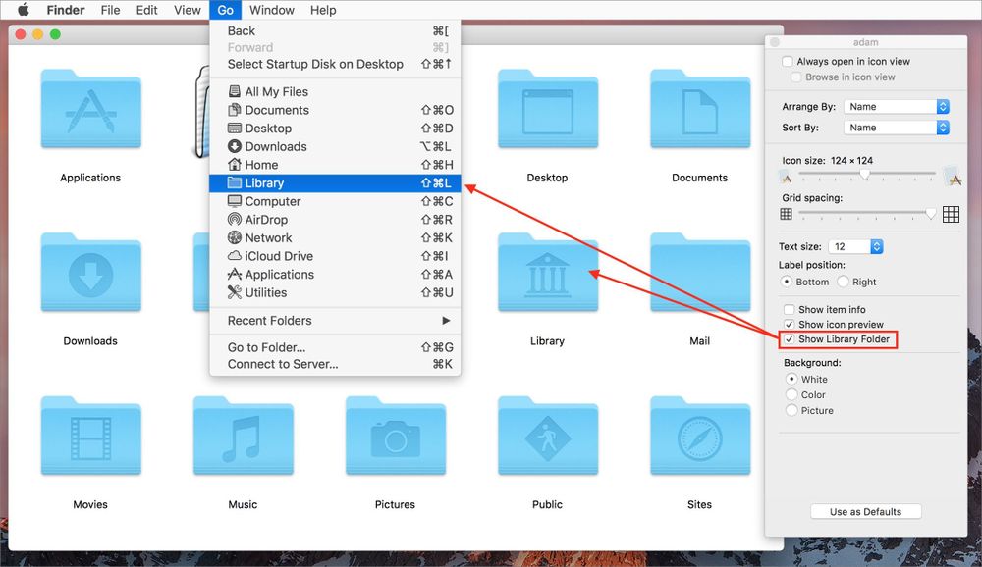Select Picture background option
The image size is (982, 567).
pos(791,411)
